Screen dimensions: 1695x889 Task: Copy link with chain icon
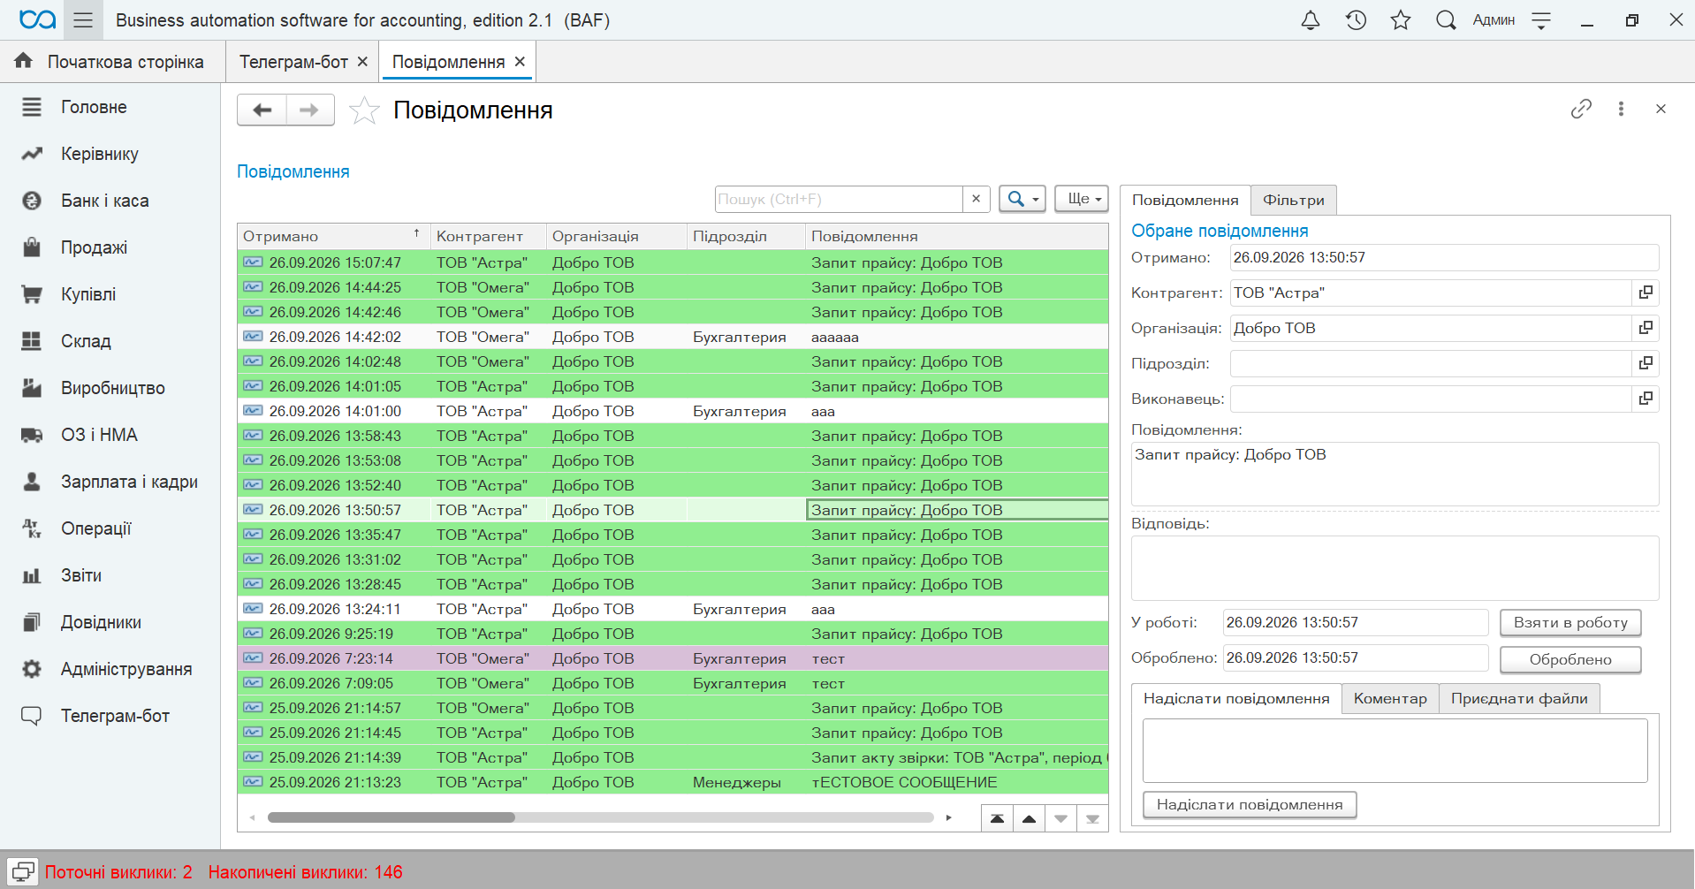pyautogui.click(x=1581, y=109)
